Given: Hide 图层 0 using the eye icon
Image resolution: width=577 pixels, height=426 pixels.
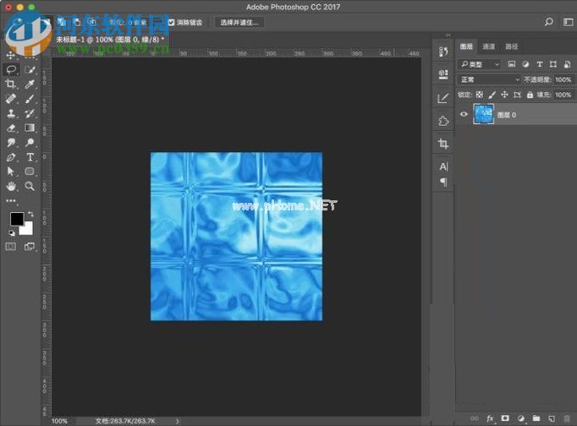Looking at the screenshot, I should [x=464, y=114].
